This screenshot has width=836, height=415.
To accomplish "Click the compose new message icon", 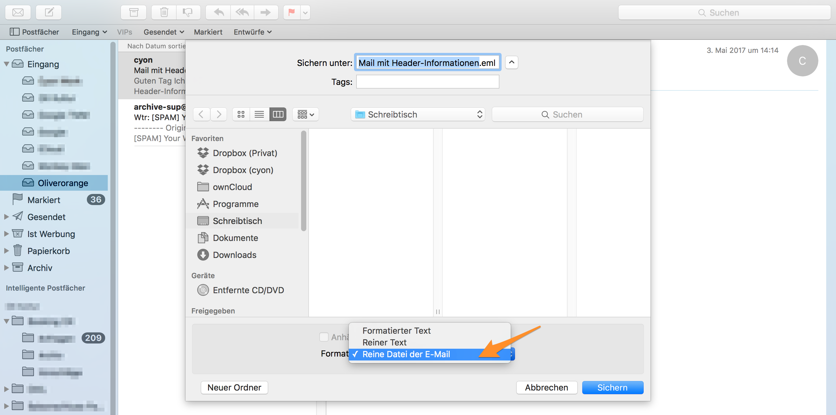I will 49,12.
